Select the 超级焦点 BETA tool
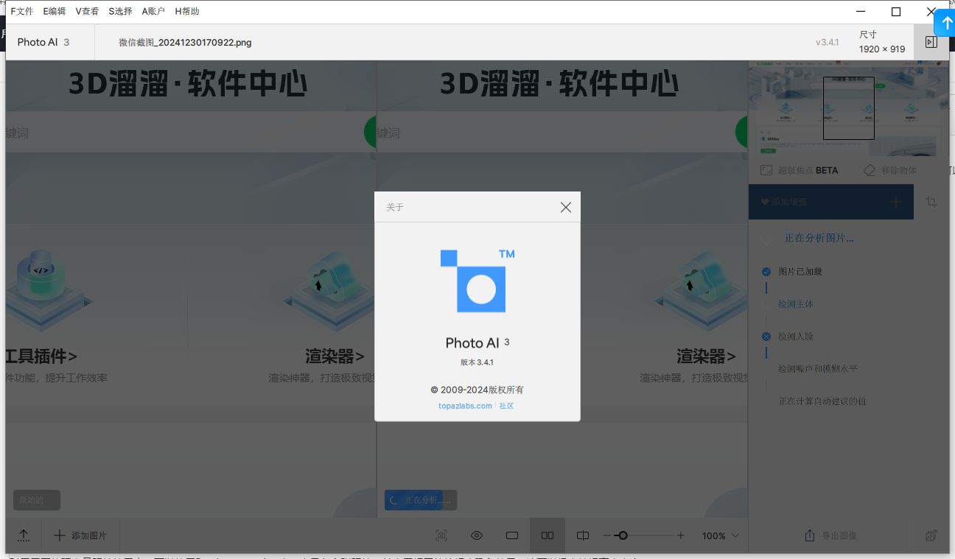The height and width of the screenshot is (559, 955). [799, 170]
